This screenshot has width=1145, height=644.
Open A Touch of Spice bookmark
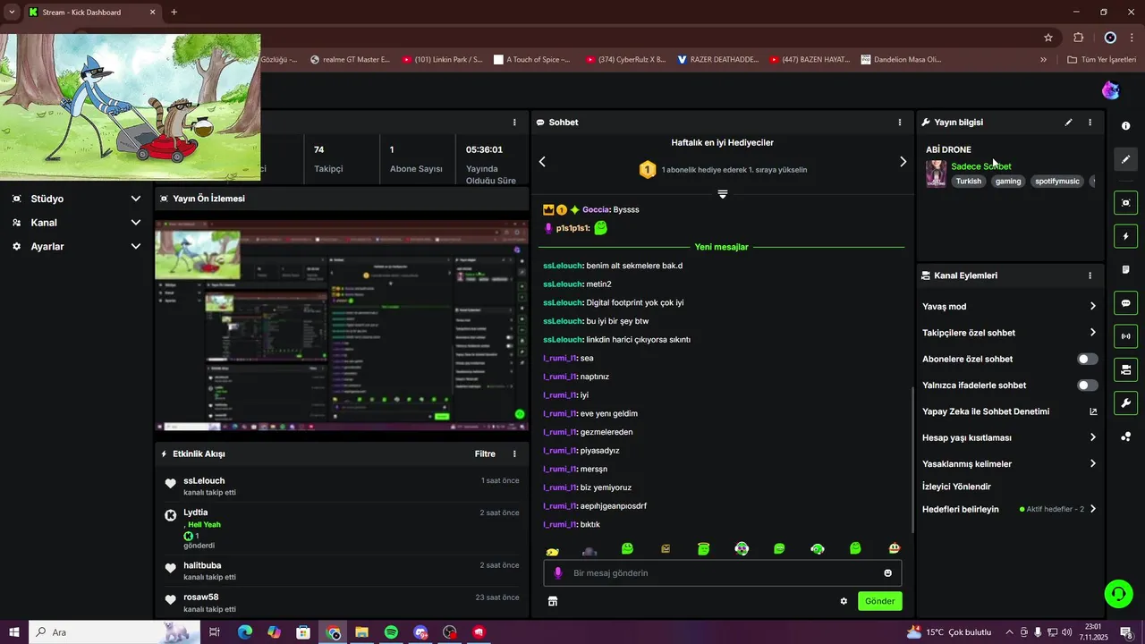[532, 60]
